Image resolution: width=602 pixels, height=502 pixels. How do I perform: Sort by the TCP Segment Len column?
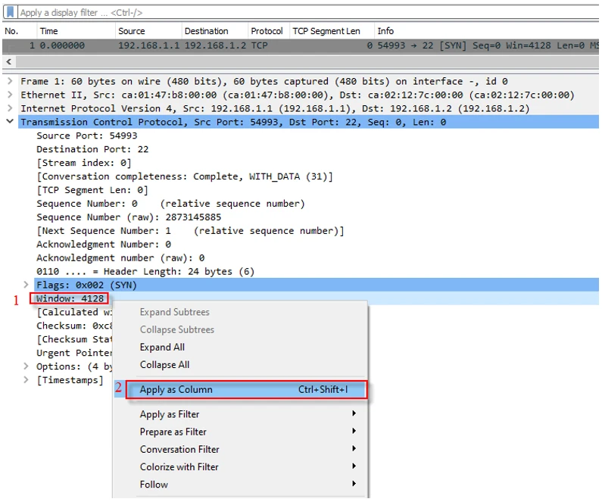[326, 31]
